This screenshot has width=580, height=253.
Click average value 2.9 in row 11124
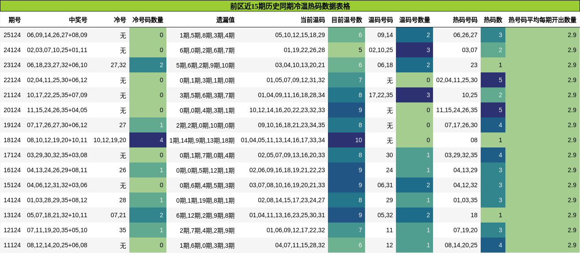point(542,245)
